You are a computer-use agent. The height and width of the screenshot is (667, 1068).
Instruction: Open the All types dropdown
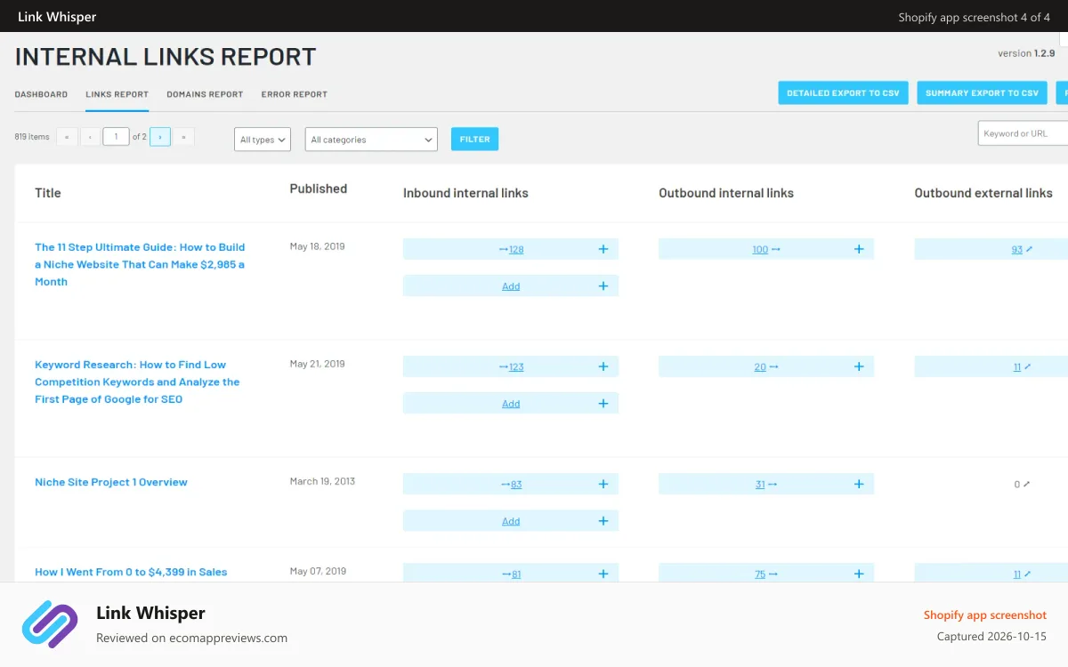pyautogui.click(x=263, y=140)
